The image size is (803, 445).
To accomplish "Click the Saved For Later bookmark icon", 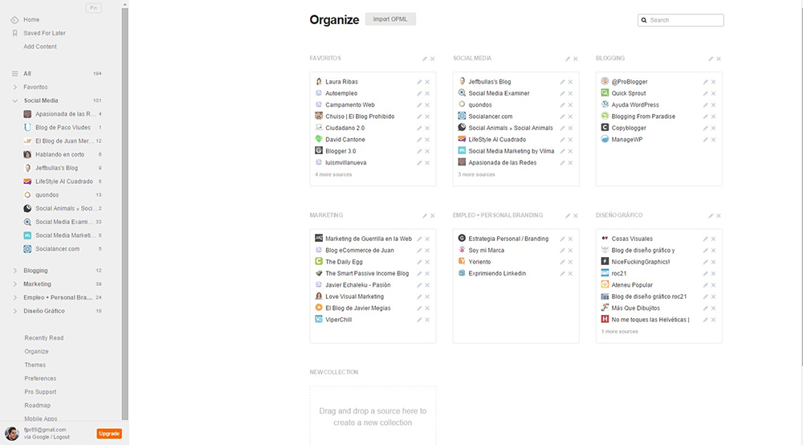I will (x=15, y=33).
